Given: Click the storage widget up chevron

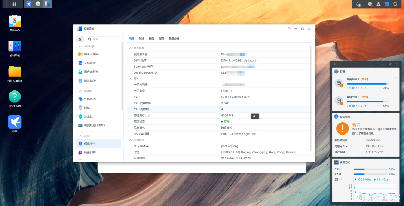Looking at the screenshot, I should tap(396, 77).
